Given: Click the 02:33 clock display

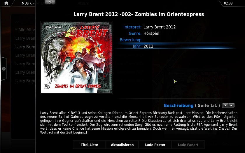Looking at the screenshot, I should (228, 3).
